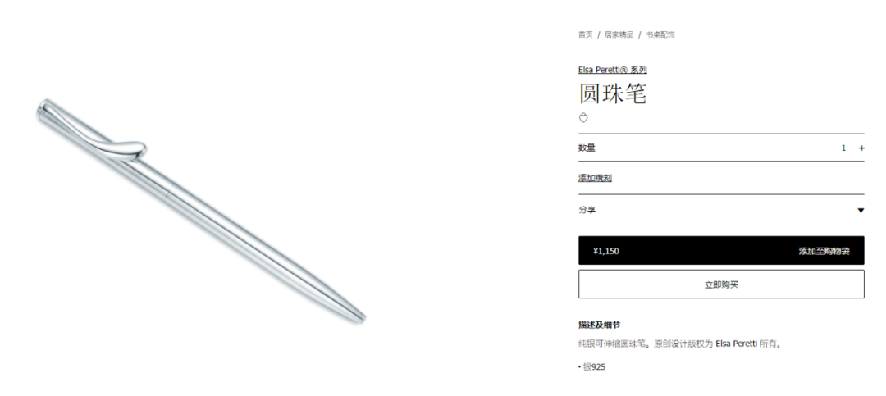Click the 添加至购物袋 add-to-bag label
Screen dimensions: 886x396
(824, 251)
